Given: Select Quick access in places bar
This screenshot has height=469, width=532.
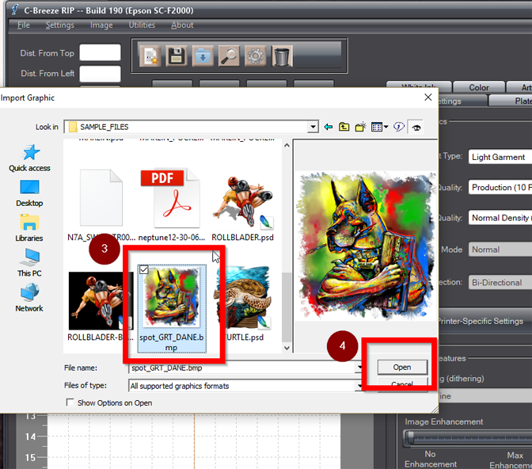Looking at the screenshot, I should point(29,158).
